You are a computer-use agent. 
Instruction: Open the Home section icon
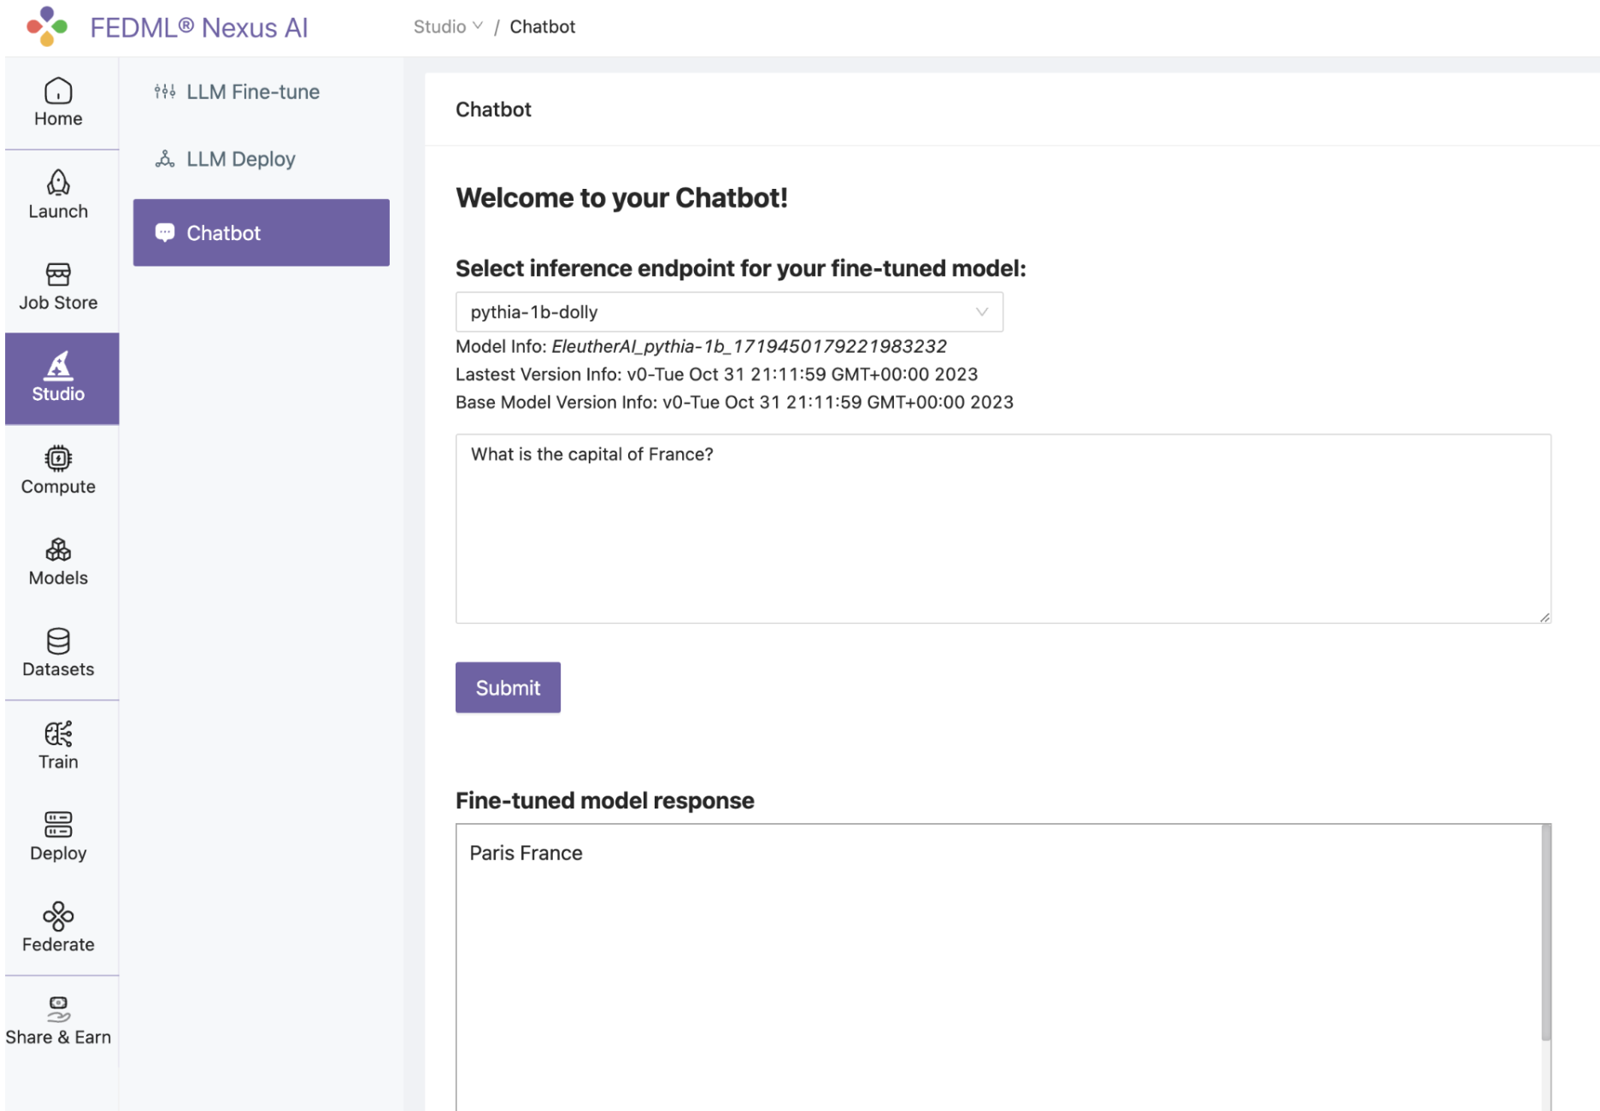point(58,91)
